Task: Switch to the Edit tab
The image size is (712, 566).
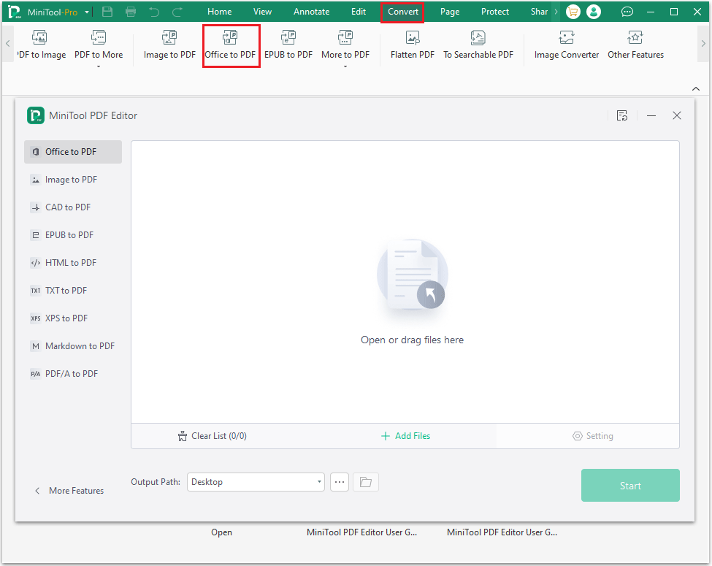Action: click(359, 12)
